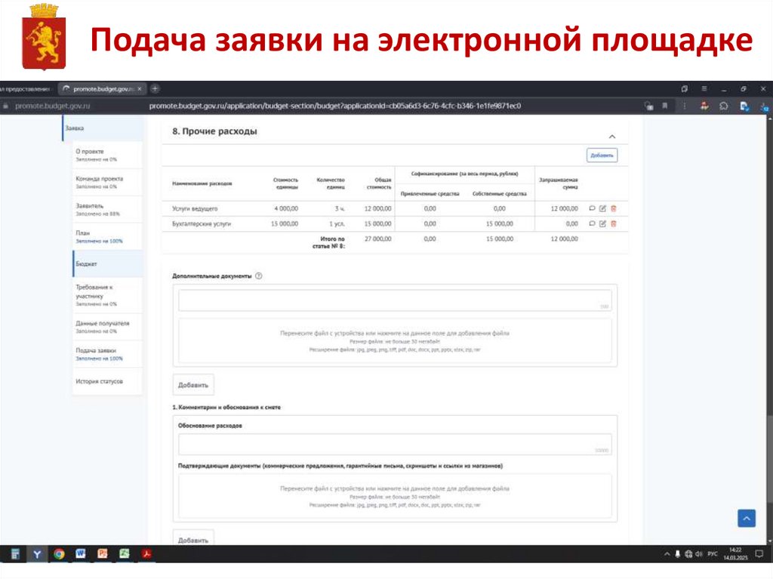
Task: Click the Обоснование расходов text field
Action: pyautogui.click(x=395, y=445)
